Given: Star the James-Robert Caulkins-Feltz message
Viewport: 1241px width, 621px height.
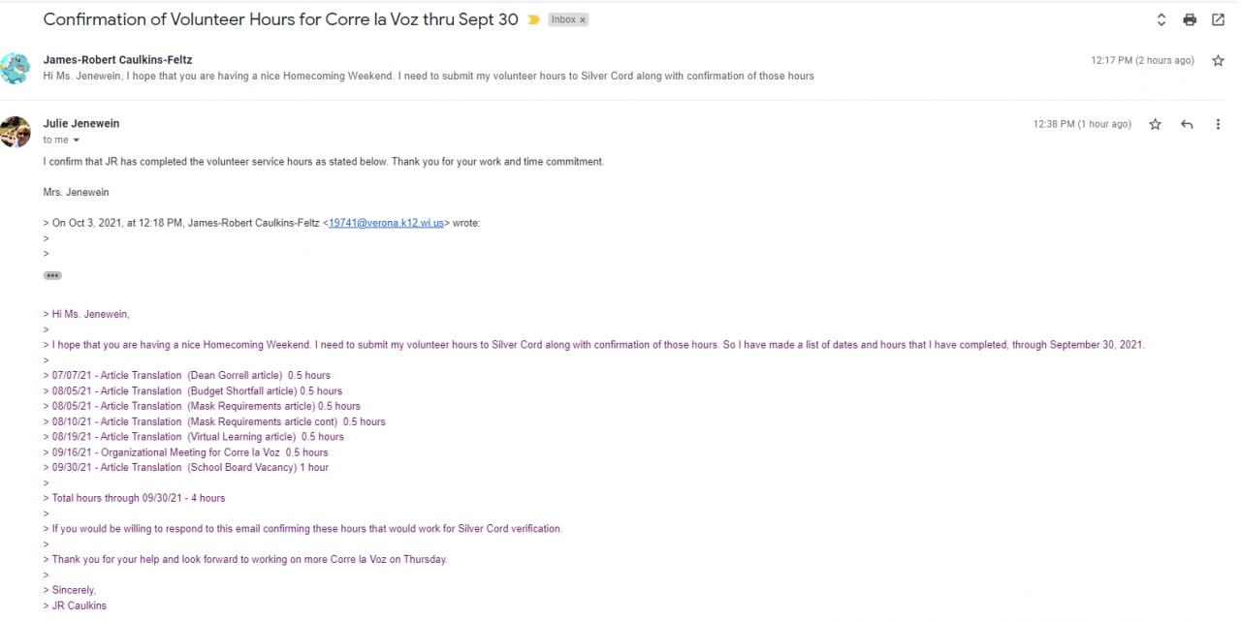Looking at the screenshot, I should pos(1218,61).
